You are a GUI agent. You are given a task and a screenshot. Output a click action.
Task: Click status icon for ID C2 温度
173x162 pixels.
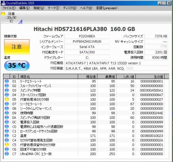(x=7, y=136)
